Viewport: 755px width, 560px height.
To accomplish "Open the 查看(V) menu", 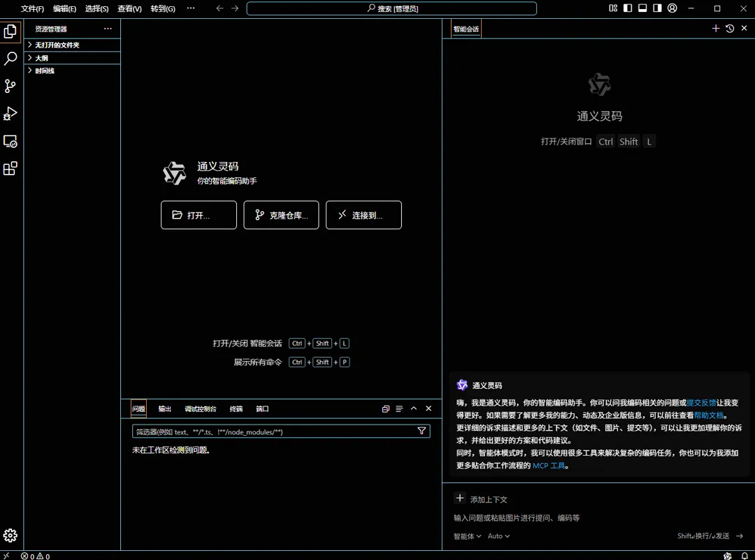I will pos(129,8).
